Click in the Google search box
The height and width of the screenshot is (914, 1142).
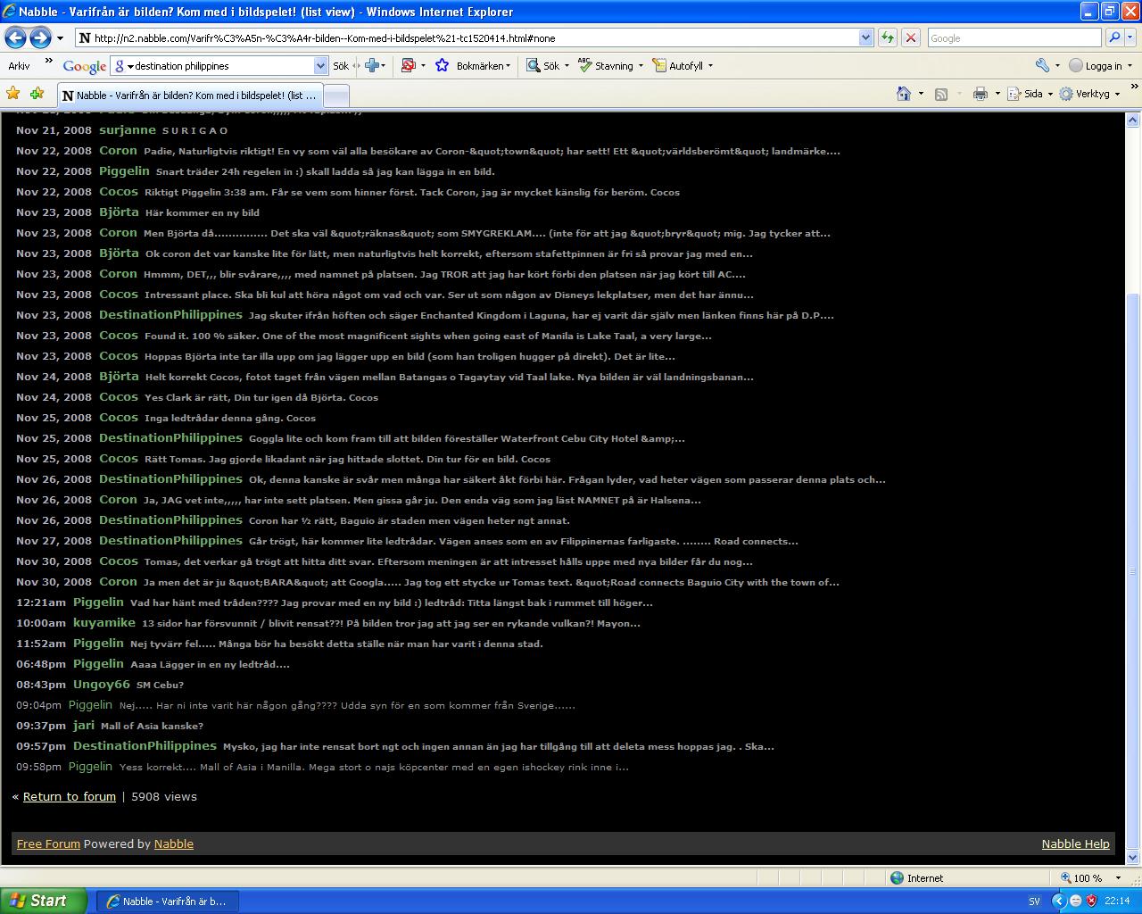[1013, 37]
